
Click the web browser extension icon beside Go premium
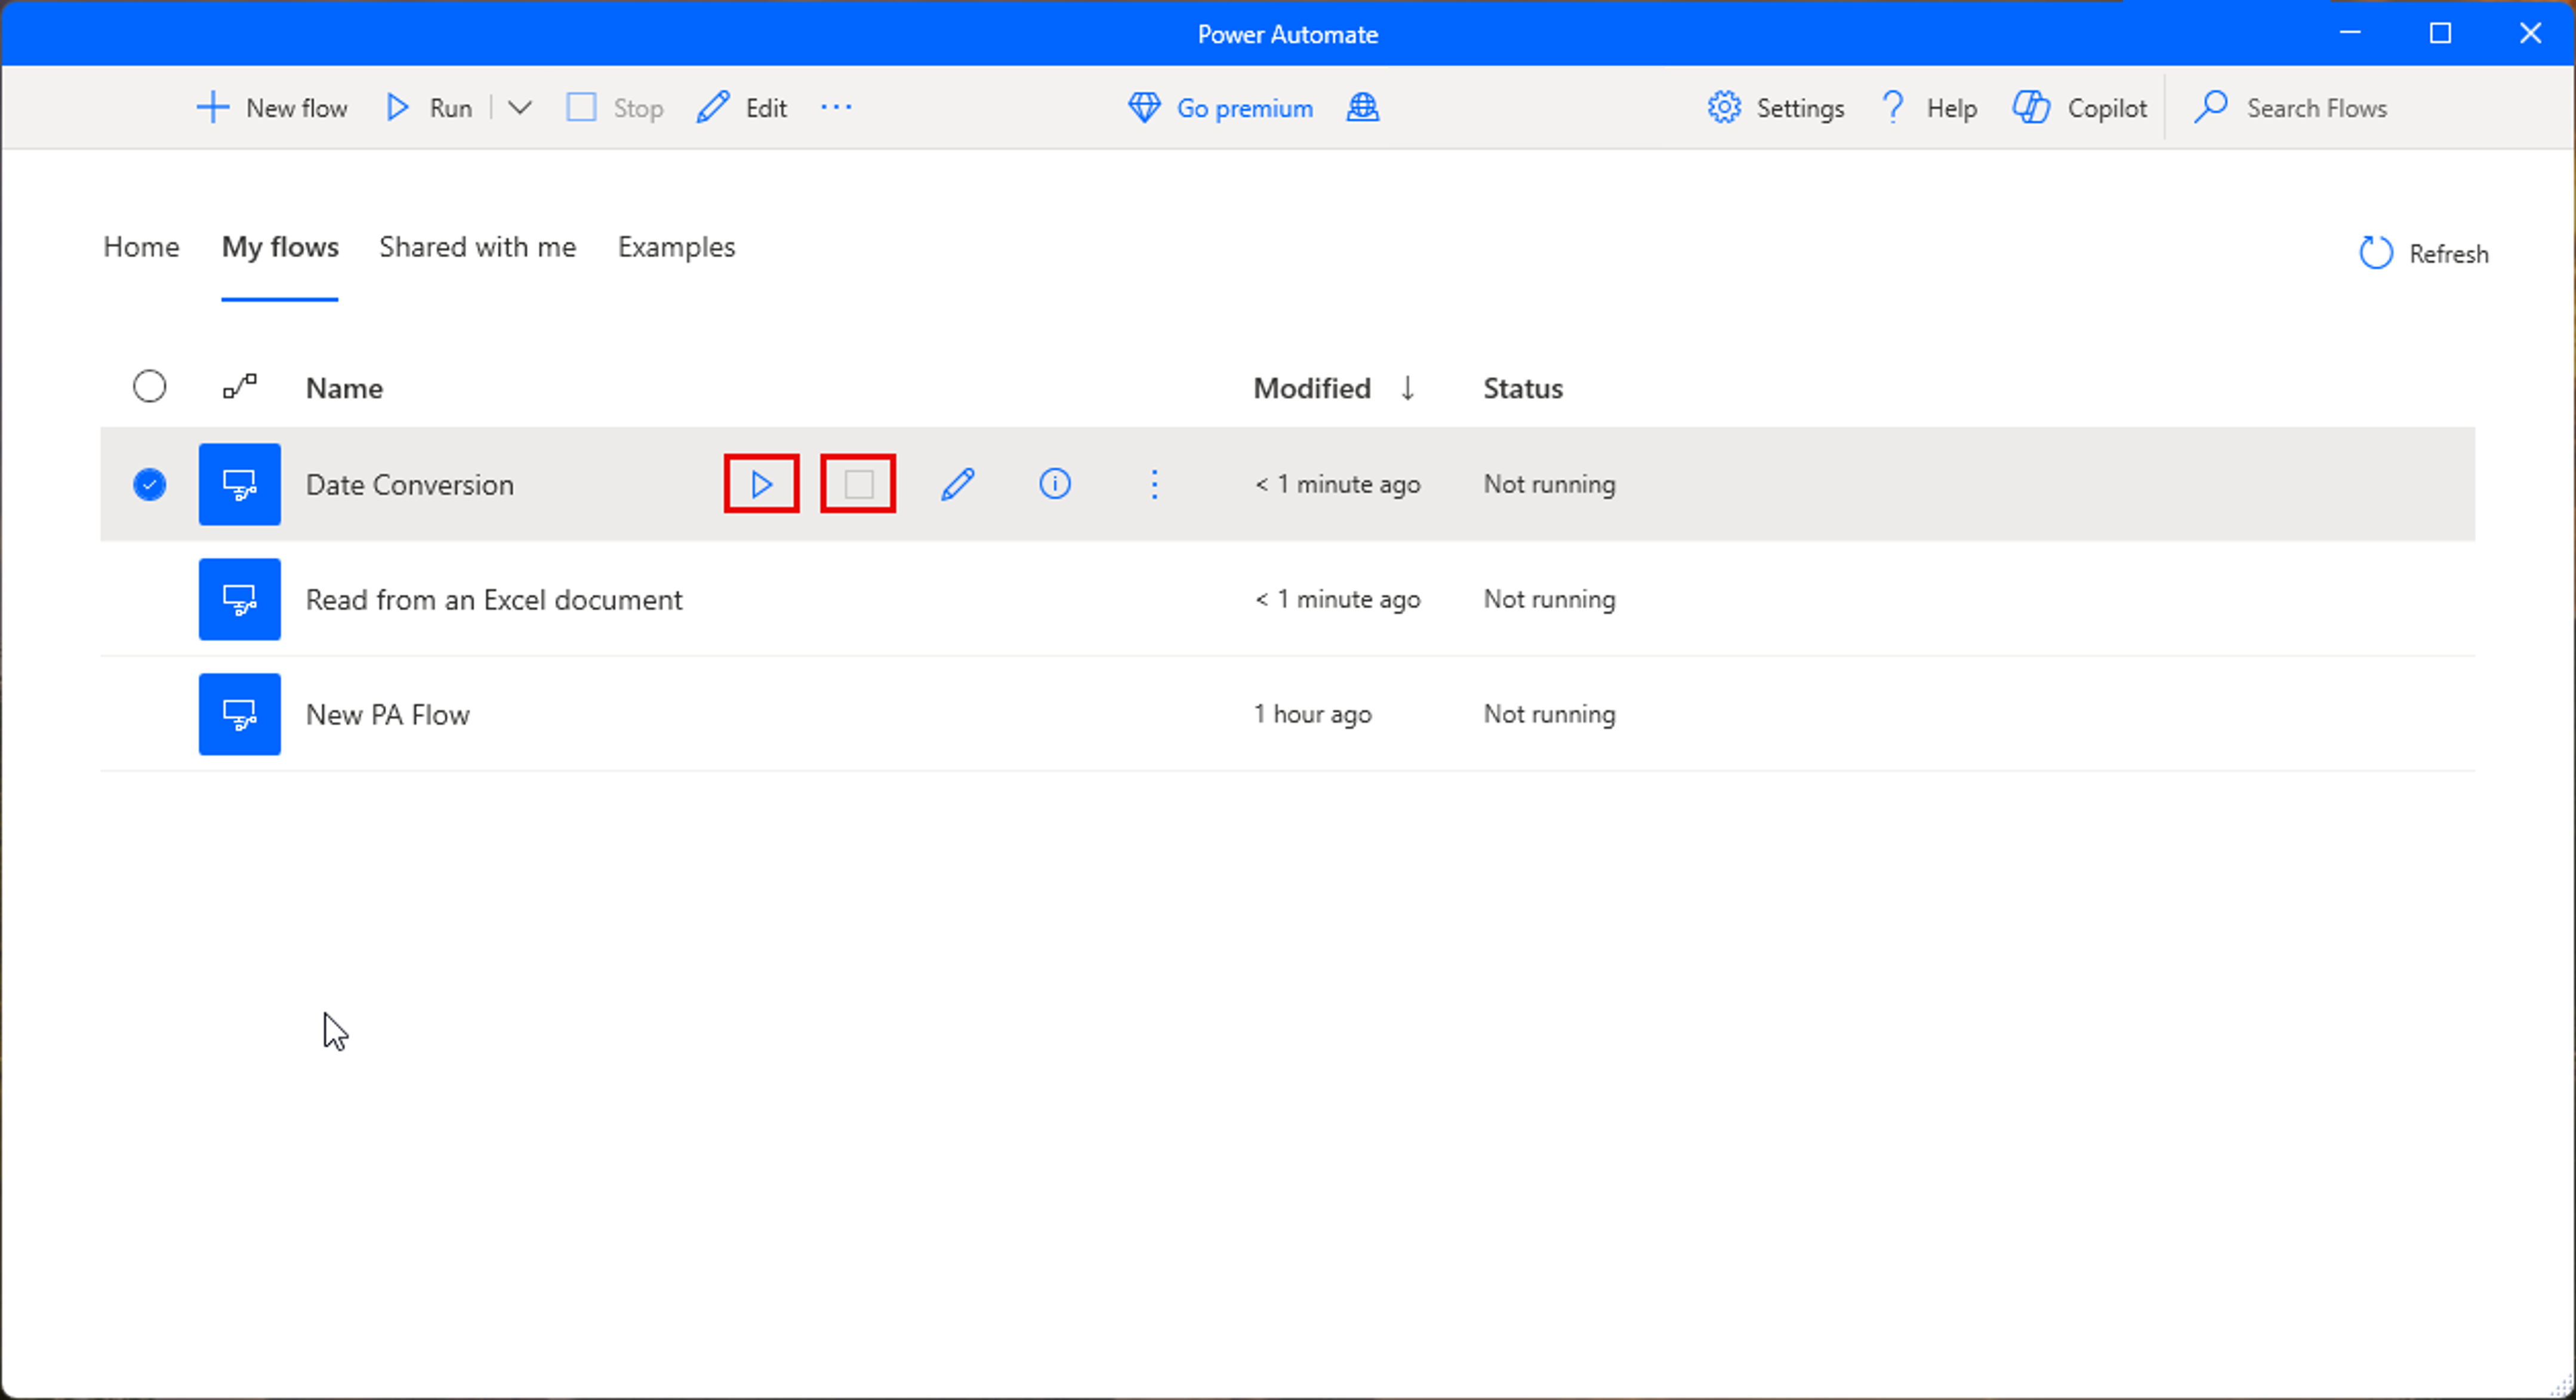[x=1362, y=107]
